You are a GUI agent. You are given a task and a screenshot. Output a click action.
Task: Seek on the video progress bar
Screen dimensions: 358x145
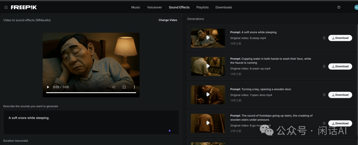pyautogui.click(x=91, y=93)
